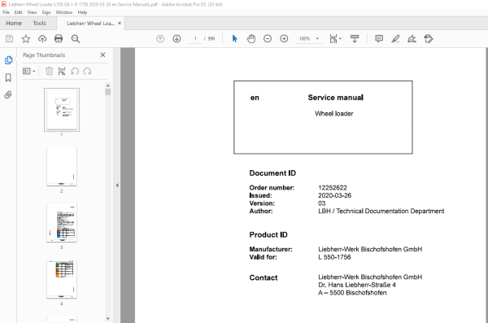
Task: Rotate page clockwise in thumbnails panel
Action: pos(88,72)
